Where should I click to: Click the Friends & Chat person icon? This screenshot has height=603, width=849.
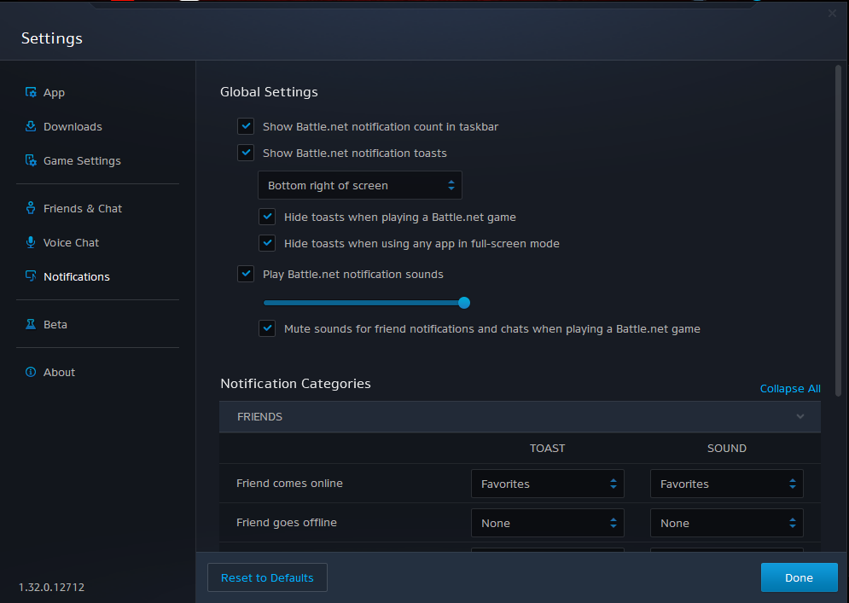[31, 208]
